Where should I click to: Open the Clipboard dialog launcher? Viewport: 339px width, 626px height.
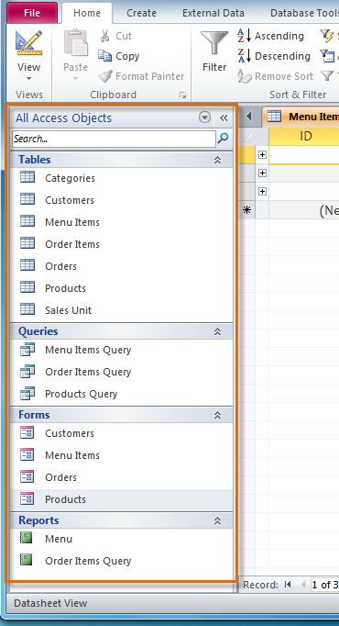(x=183, y=95)
